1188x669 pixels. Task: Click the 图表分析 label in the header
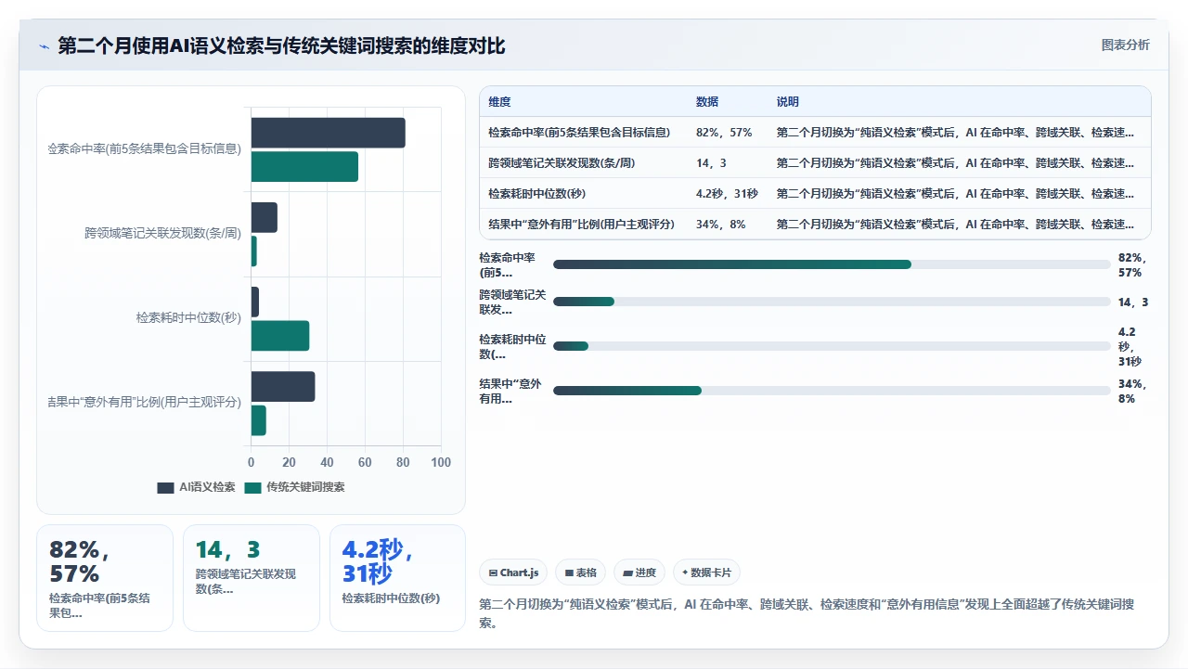[x=1125, y=45]
